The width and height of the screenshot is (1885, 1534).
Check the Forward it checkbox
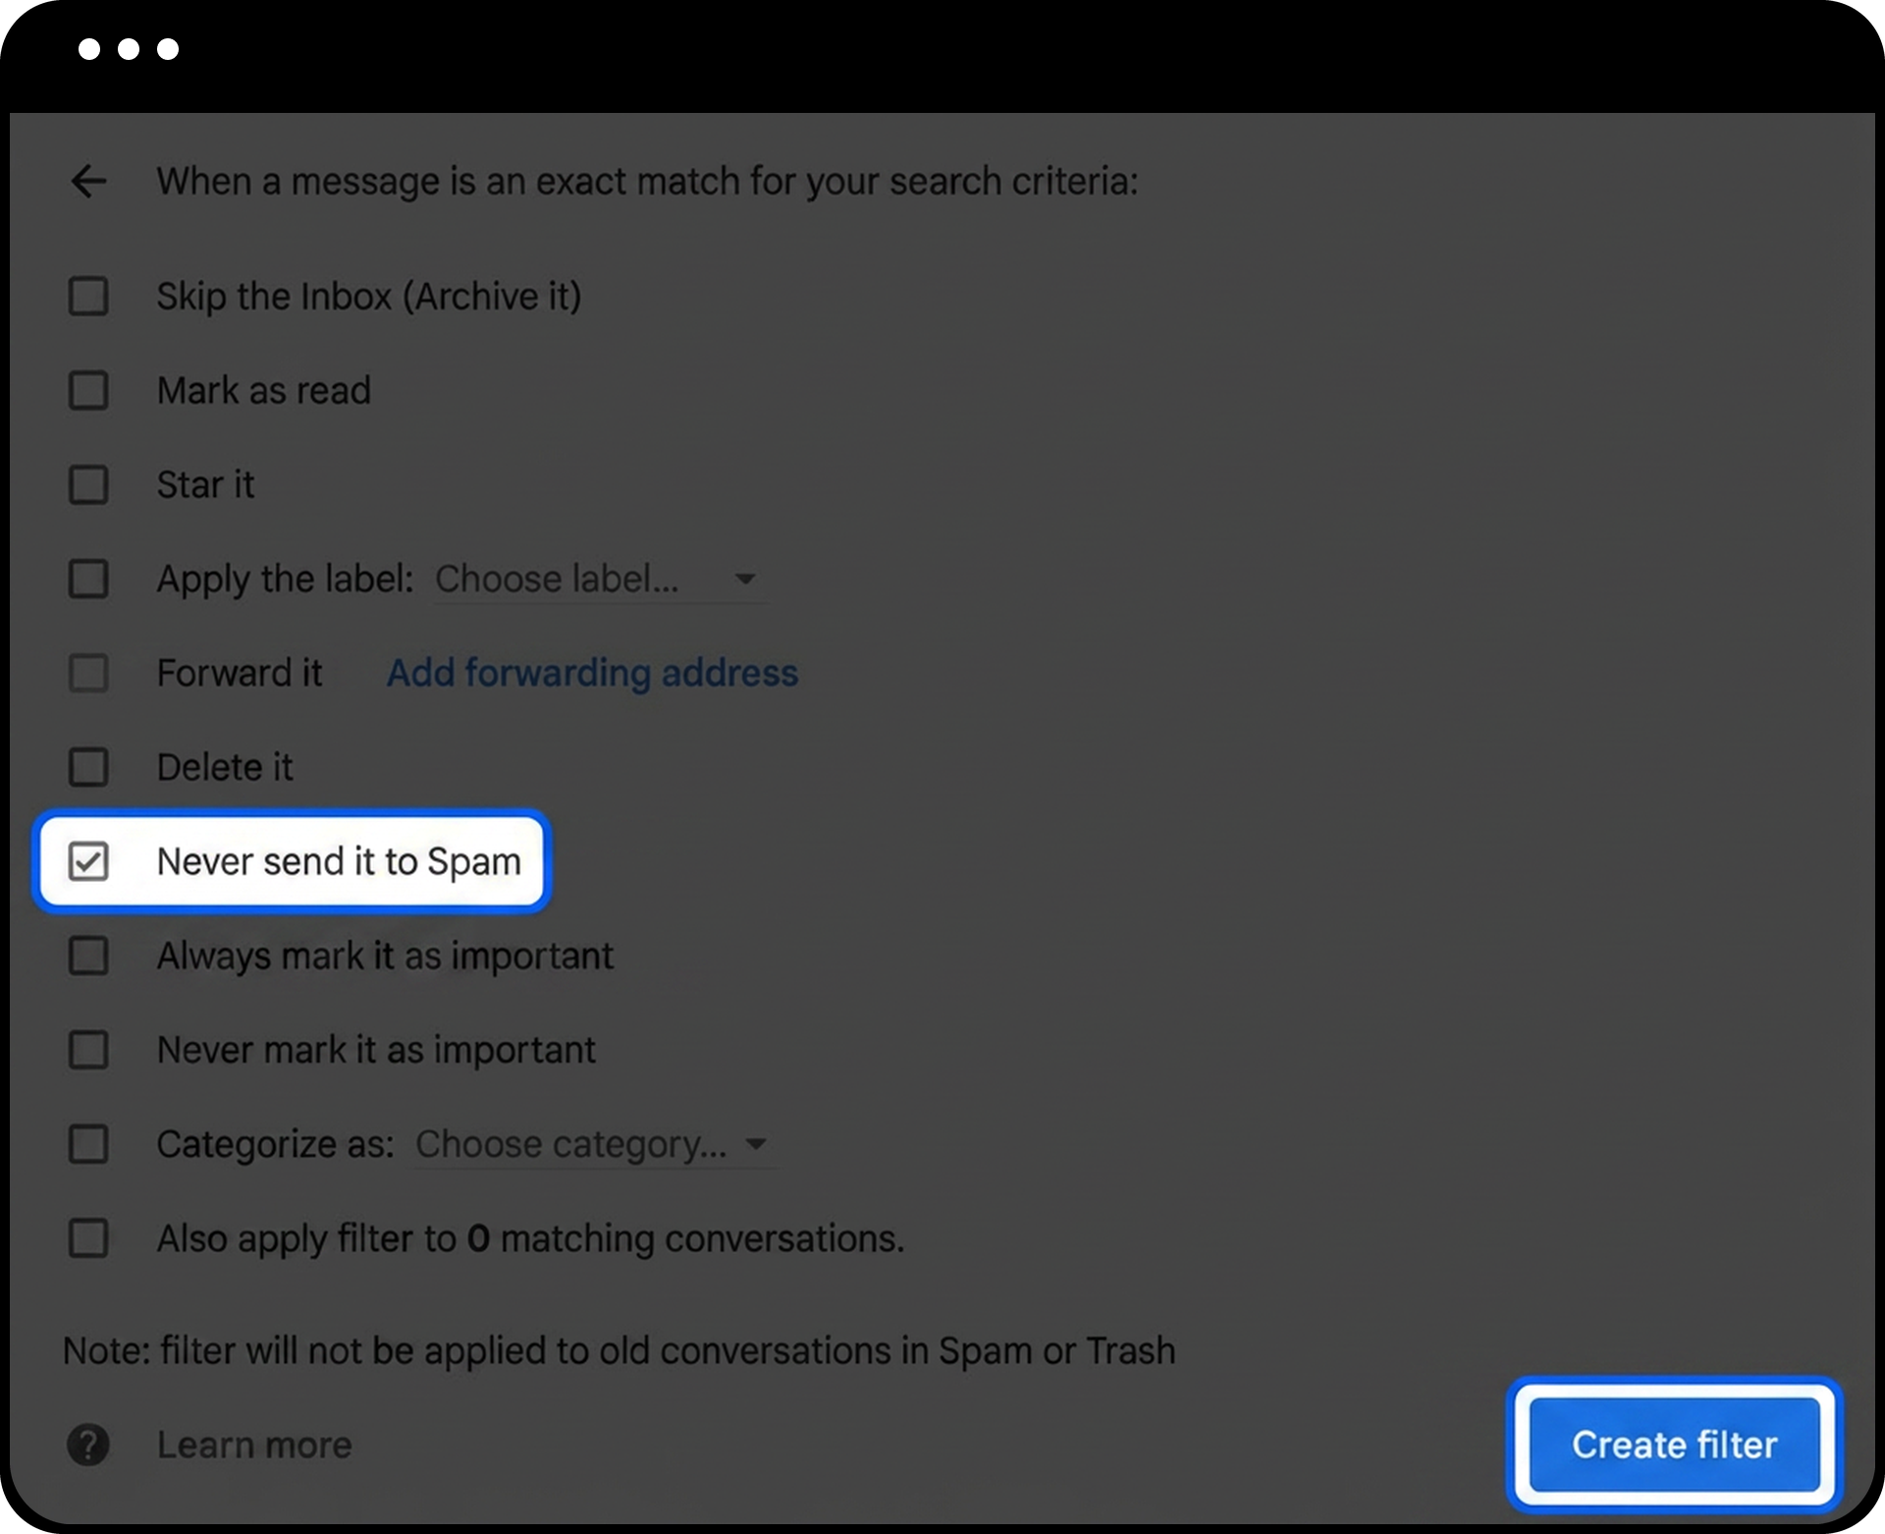click(88, 674)
